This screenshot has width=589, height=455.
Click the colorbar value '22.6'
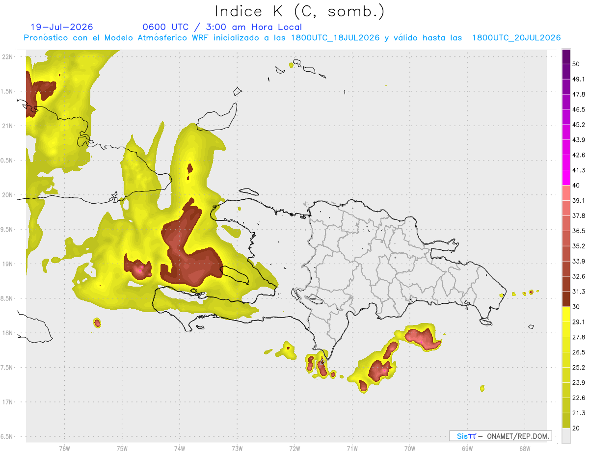(x=579, y=398)
